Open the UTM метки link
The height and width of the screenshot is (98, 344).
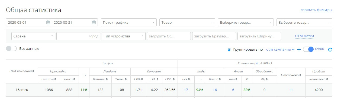coord(304,36)
